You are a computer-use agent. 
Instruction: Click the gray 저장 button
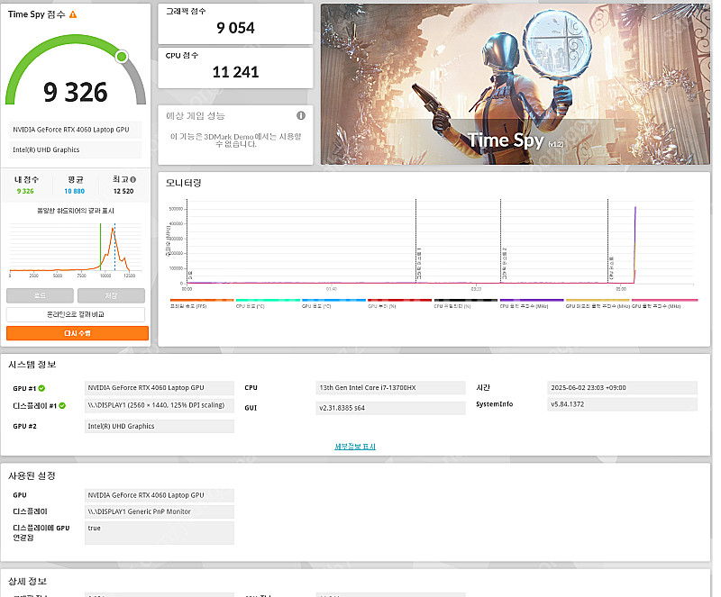click(111, 295)
